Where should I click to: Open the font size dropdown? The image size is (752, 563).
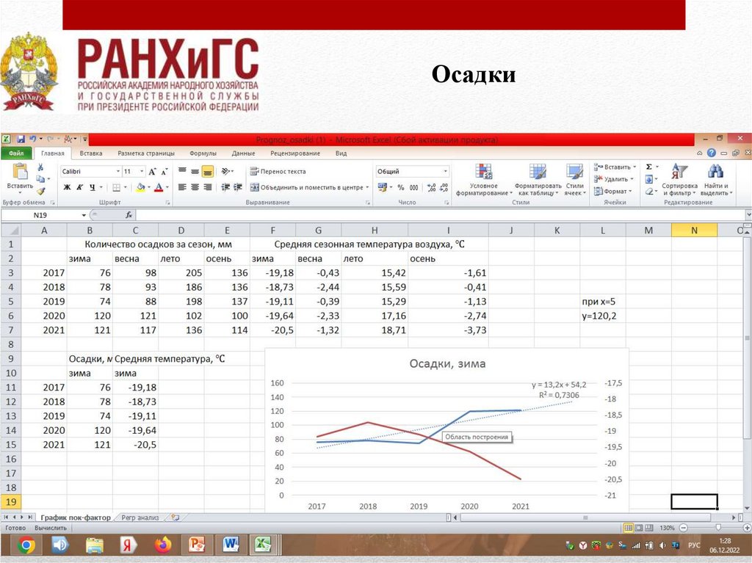click(x=140, y=171)
